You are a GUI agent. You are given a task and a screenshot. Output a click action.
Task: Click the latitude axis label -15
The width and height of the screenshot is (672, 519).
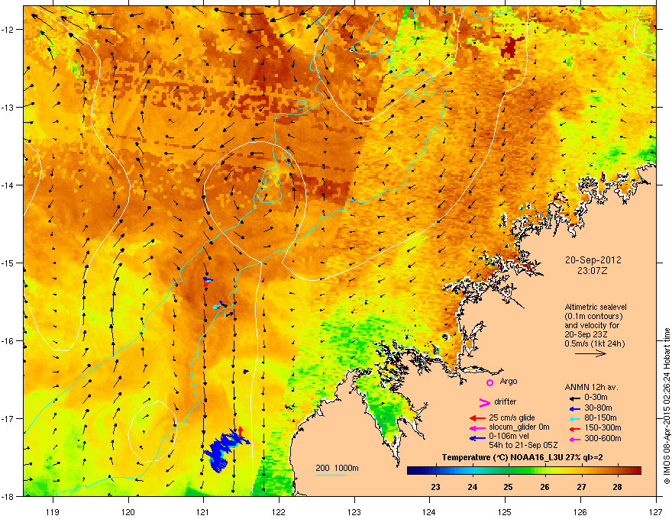click(8, 263)
